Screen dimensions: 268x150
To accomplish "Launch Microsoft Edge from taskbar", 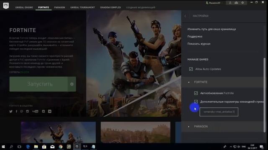I will pos(28,147).
